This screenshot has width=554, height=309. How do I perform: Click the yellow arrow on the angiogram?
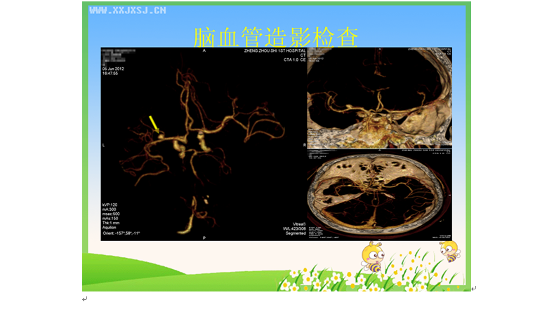coord(153,123)
